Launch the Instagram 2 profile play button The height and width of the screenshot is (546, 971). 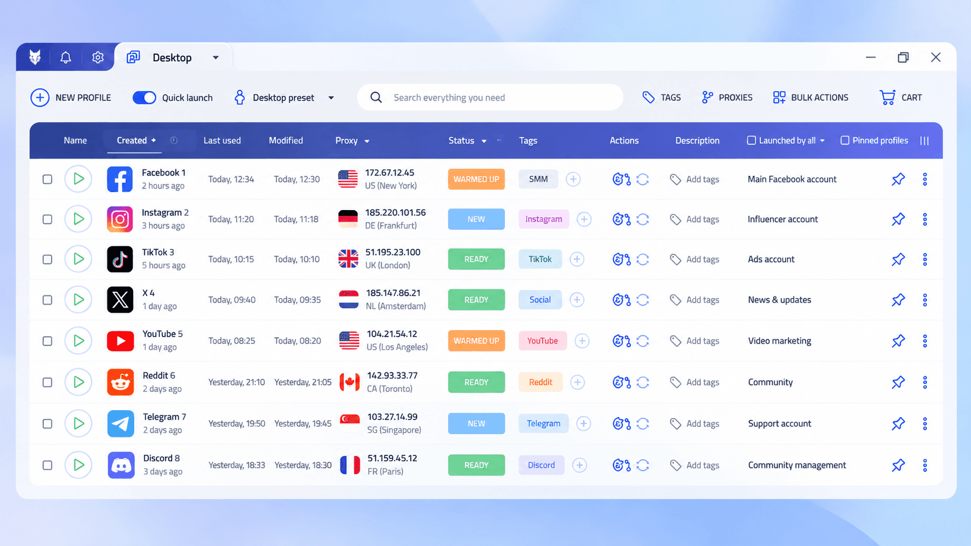78,219
